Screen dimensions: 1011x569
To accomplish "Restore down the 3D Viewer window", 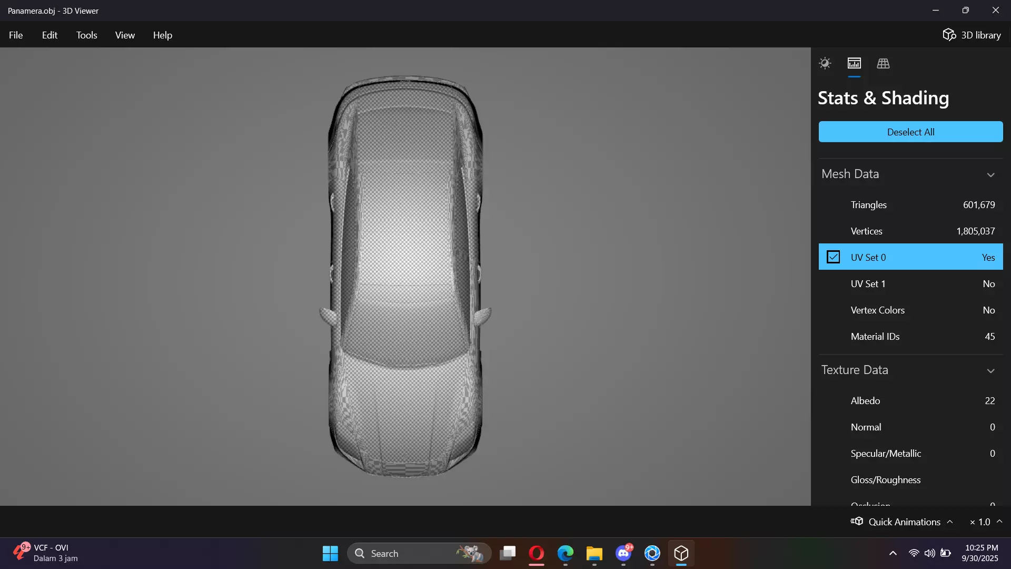I will [966, 11].
